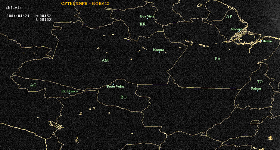Click the Porto Velho city marker dot
The width and height of the screenshot is (280, 150).
pos(113,84)
